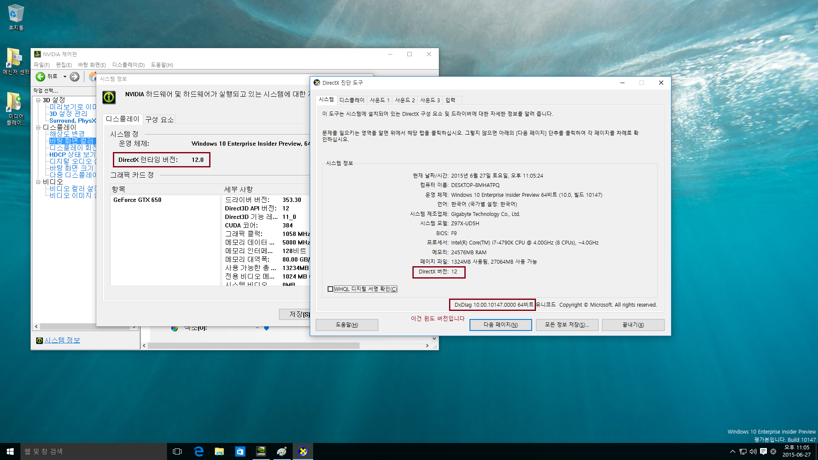
Task: Click the NVIDIA Control Panel title bar icon
Action: (x=37, y=54)
